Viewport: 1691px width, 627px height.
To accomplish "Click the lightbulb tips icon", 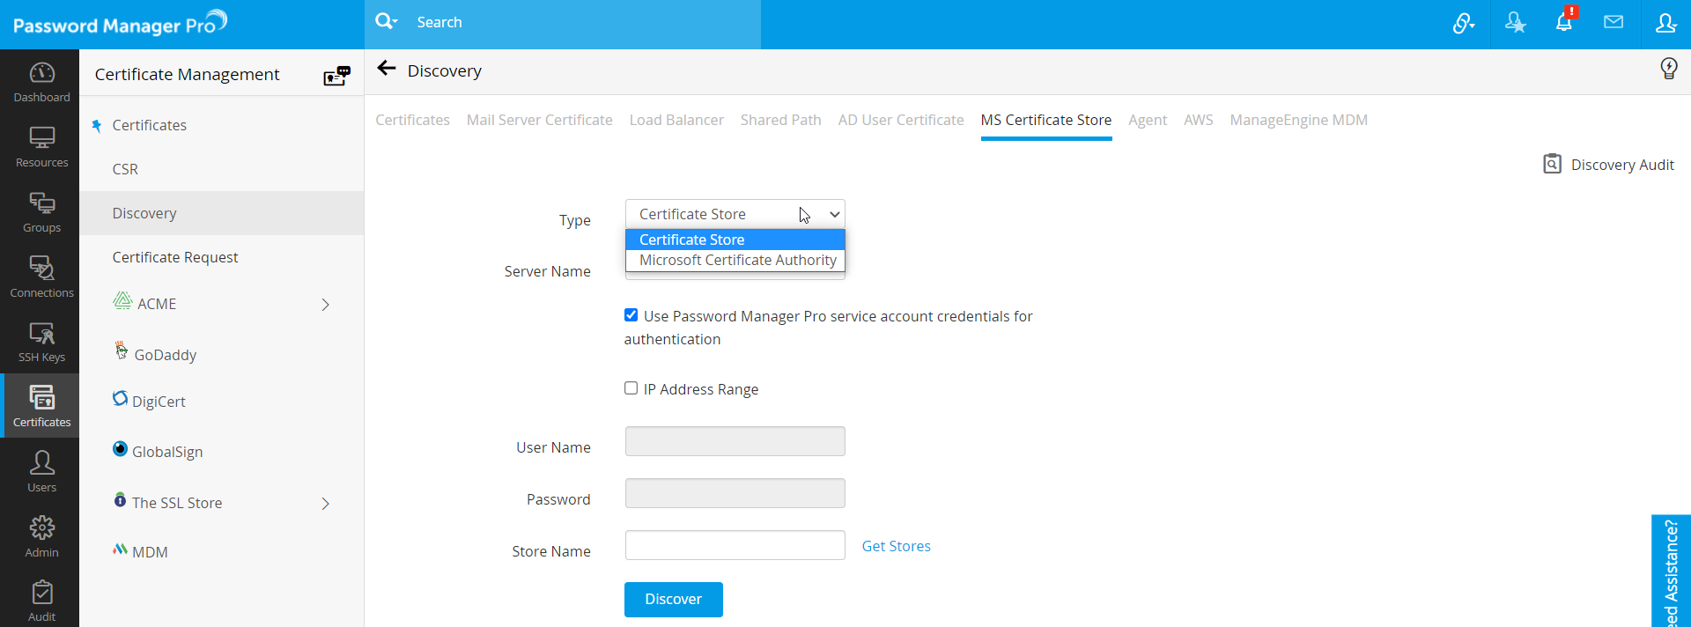I will 1668,69.
